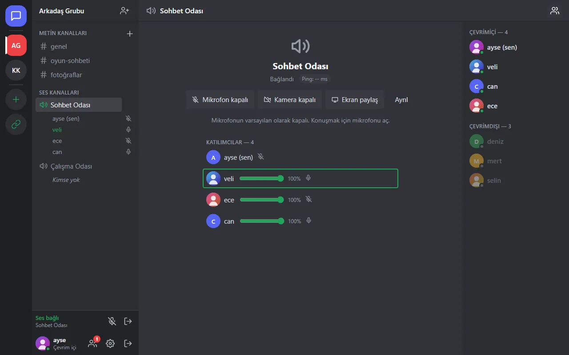Viewport: 569px width, 355px height.
Task: Click veli's microphone icon in participants
Action: 309,178
